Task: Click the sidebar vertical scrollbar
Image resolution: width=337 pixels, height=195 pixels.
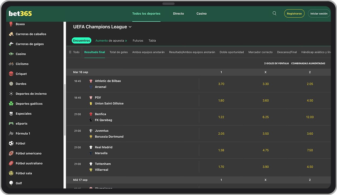Action: pyautogui.click(x=65, y=110)
